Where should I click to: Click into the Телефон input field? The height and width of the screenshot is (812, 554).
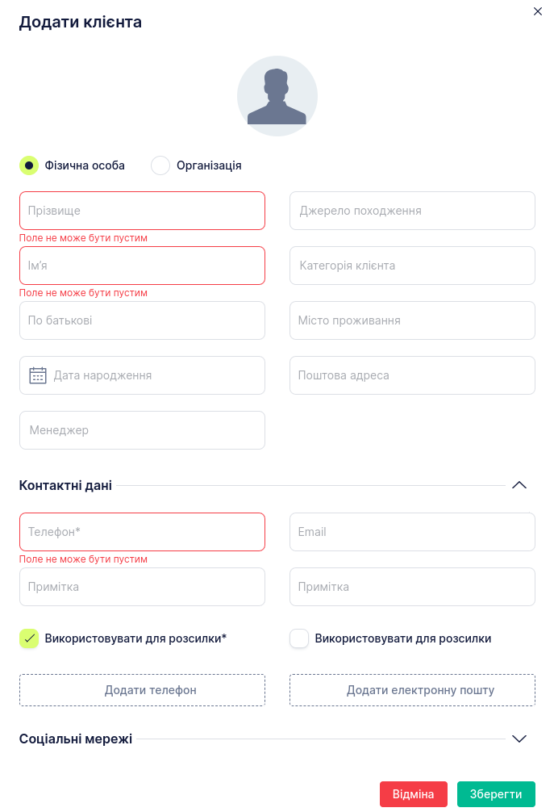click(x=142, y=532)
